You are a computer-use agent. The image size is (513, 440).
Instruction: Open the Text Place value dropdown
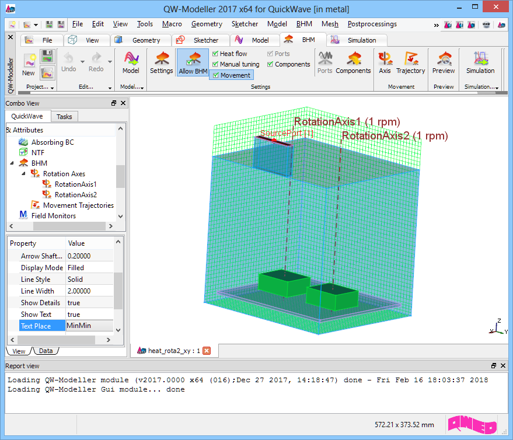pyautogui.click(x=89, y=326)
